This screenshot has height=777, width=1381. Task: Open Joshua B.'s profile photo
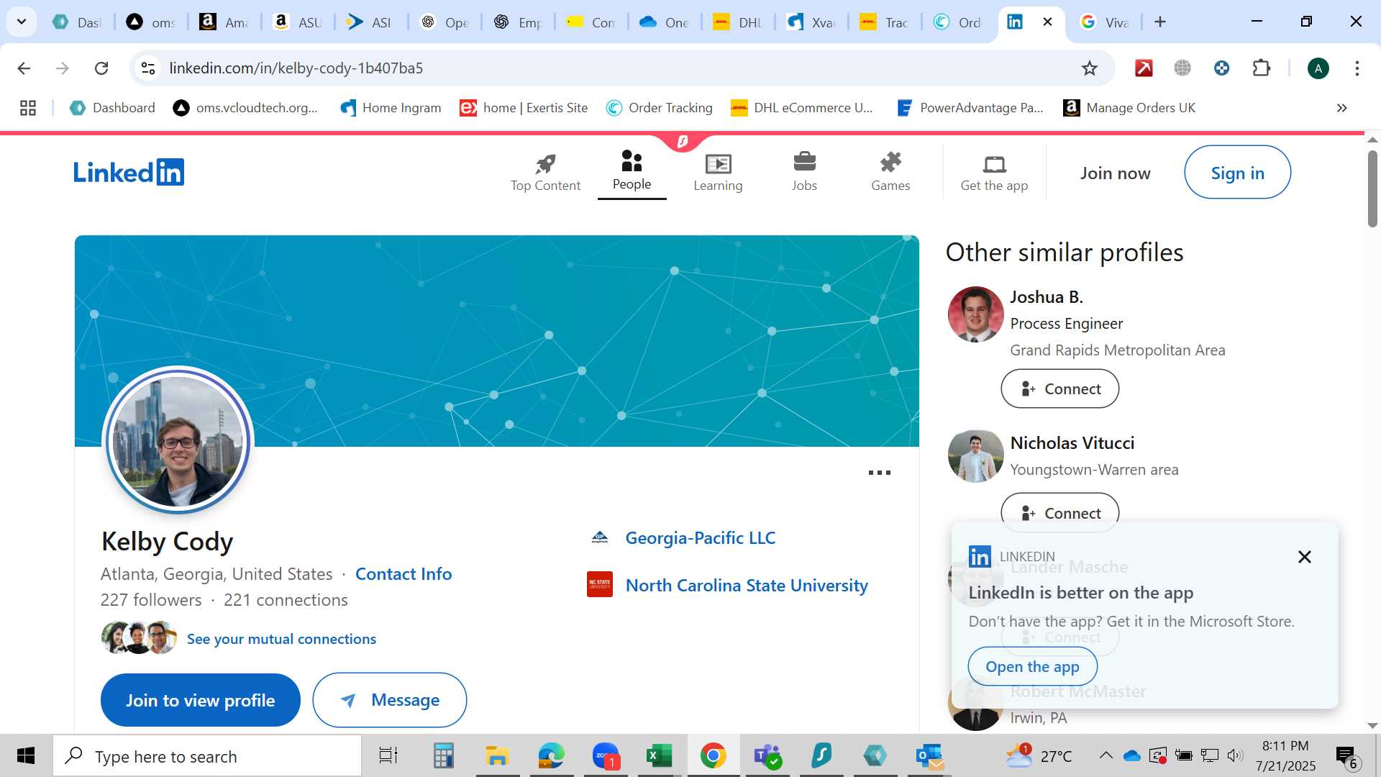[975, 314]
